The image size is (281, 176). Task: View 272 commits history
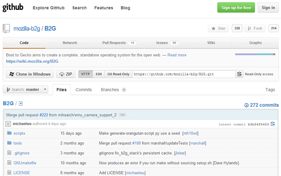pos(262,105)
